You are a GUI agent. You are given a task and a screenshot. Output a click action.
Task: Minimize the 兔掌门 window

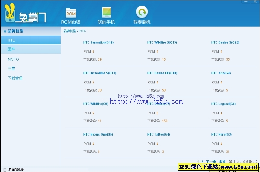click(246, 1)
